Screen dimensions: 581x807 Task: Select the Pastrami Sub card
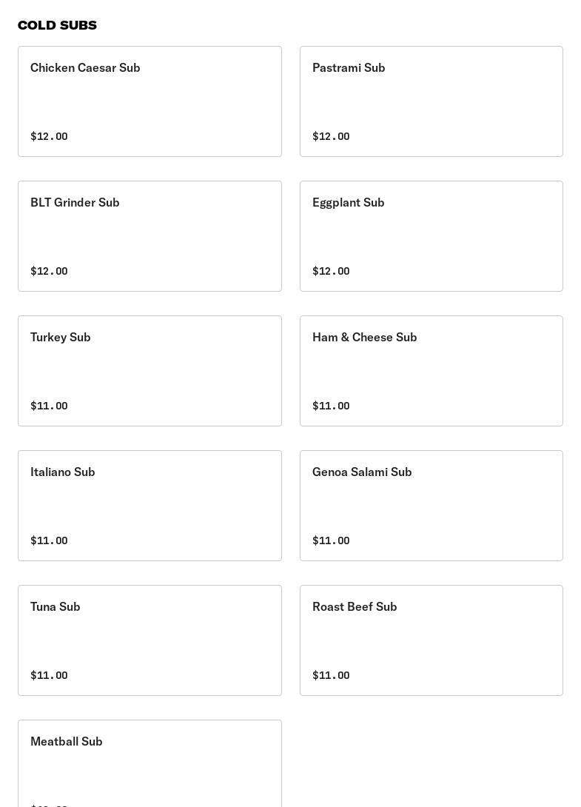coord(431,101)
